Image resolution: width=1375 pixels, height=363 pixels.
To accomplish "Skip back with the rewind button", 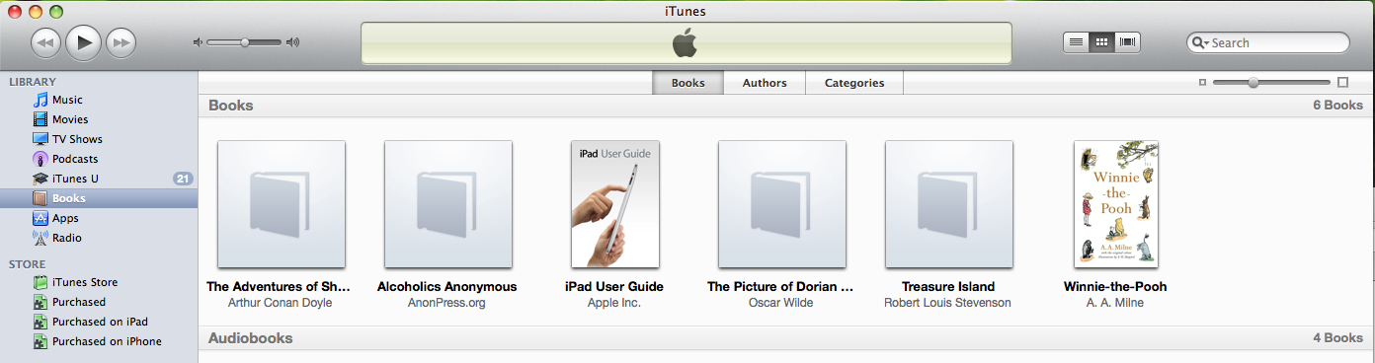I will pos(46,42).
